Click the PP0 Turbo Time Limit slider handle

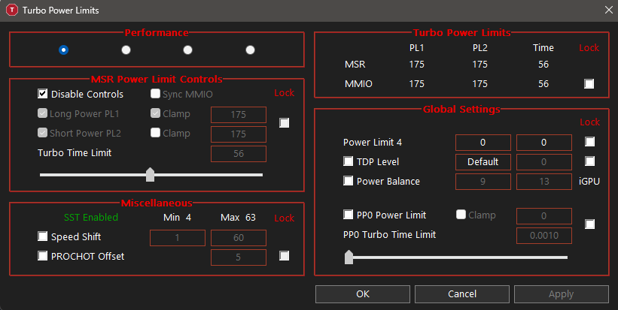point(349,257)
